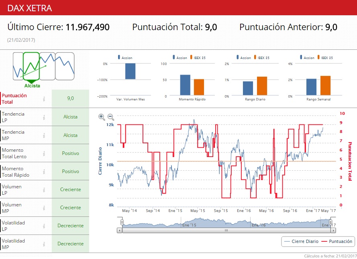Click the 12k label on the price axis
The image size is (357, 259).
pos(110,125)
